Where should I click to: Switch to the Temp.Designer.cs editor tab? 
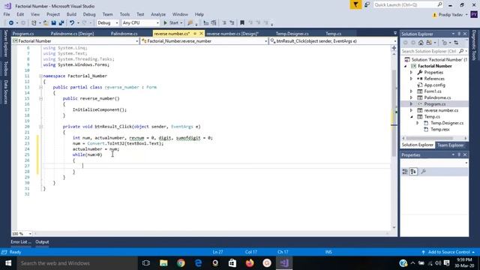point(292,34)
